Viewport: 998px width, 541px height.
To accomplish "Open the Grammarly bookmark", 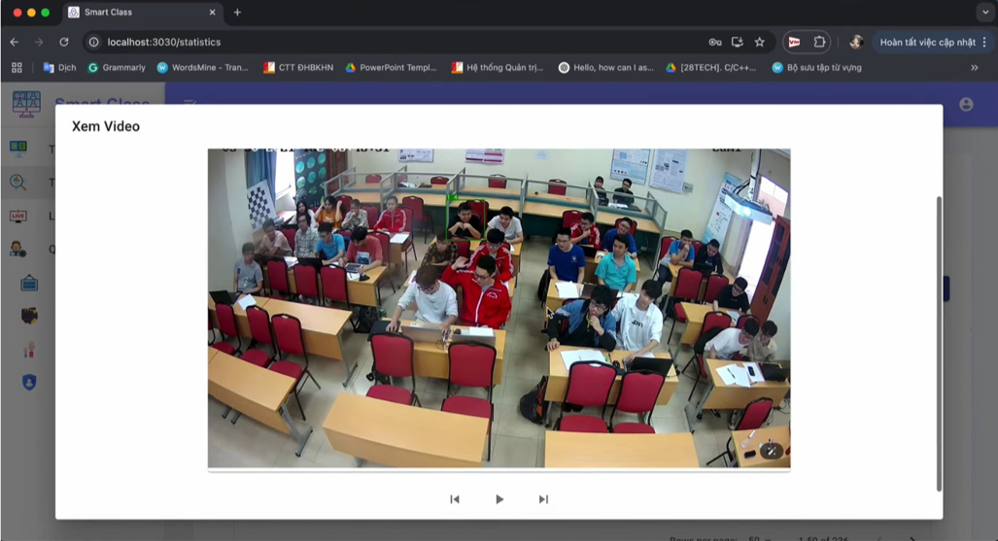I will point(117,68).
